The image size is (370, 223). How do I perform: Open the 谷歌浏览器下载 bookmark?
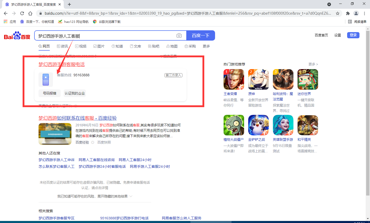107,22
